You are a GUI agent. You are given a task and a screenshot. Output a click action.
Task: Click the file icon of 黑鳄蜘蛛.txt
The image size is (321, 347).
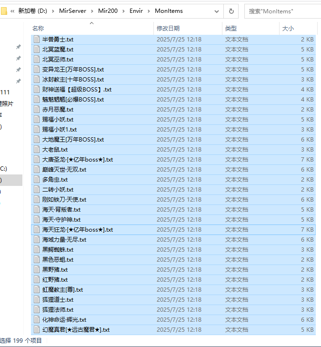click(37, 250)
